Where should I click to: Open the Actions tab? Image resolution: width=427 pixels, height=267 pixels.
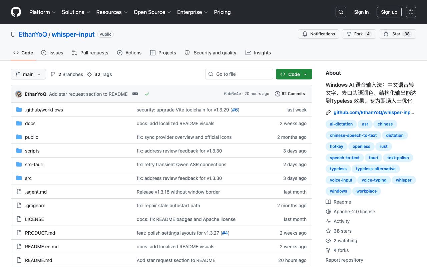click(129, 53)
